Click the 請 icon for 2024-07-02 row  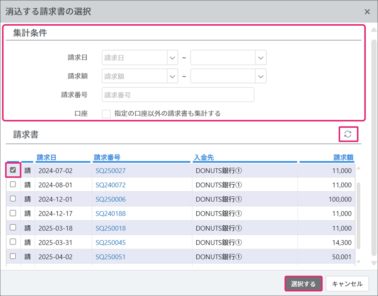27,170
